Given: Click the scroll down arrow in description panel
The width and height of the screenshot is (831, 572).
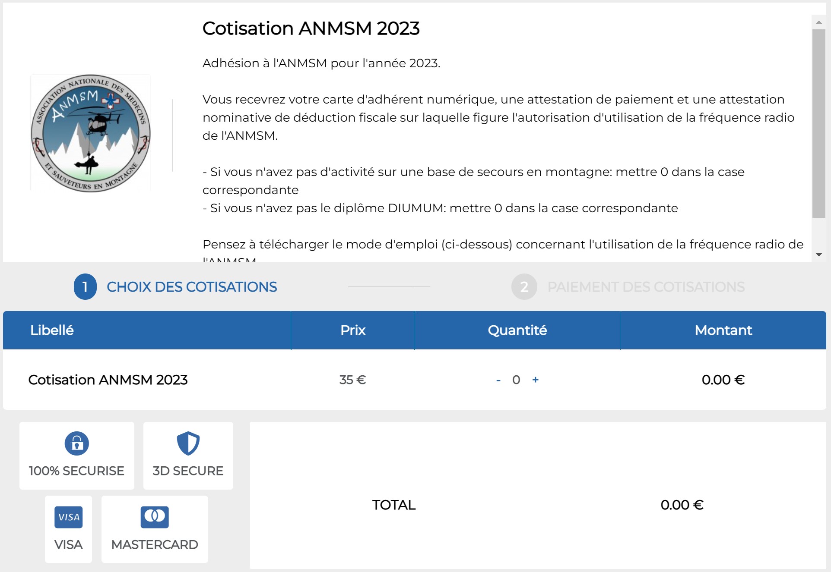Looking at the screenshot, I should (x=818, y=255).
